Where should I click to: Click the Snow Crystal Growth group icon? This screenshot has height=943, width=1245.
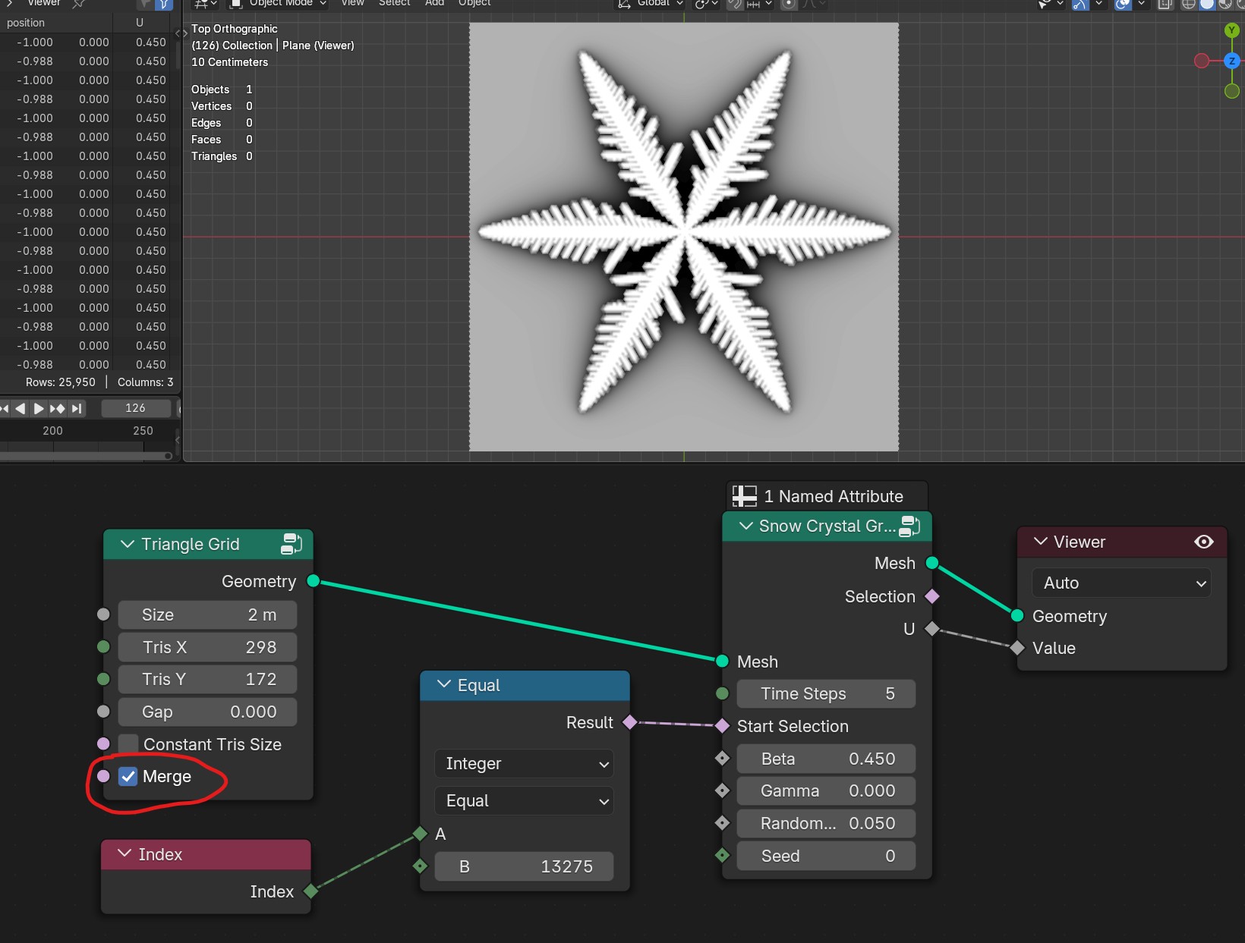(x=909, y=526)
